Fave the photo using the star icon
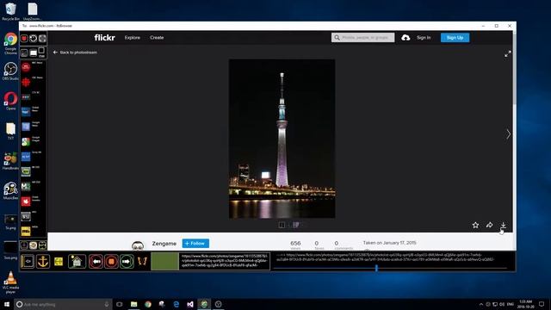Screen dimensions: 551x310 pyautogui.click(x=475, y=225)
